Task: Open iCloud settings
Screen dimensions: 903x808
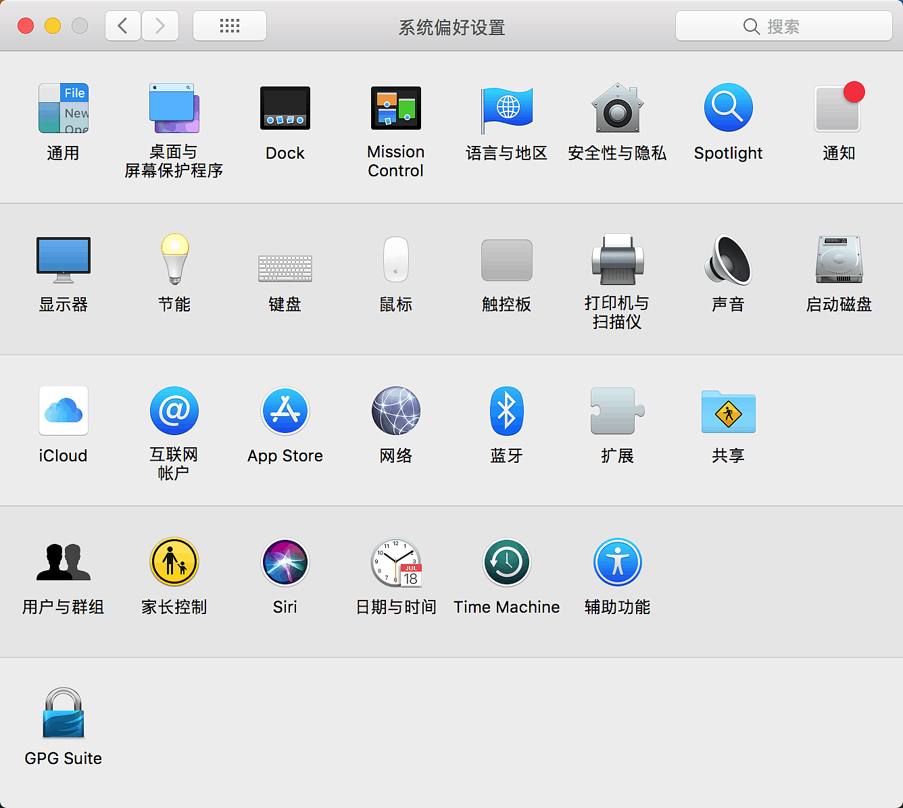Action: tap(63, 411)
